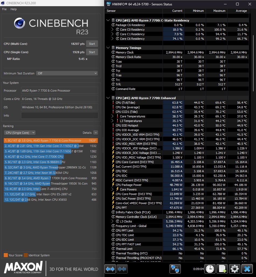
Task: Expand Core C1 Residency row
Action: [x=112, y=34]
